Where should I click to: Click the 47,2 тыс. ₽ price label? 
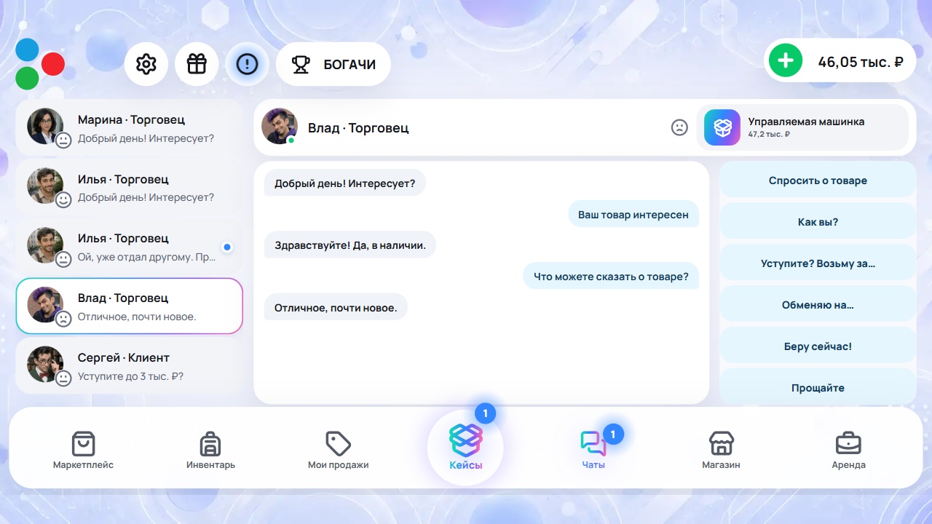[770, 135]
